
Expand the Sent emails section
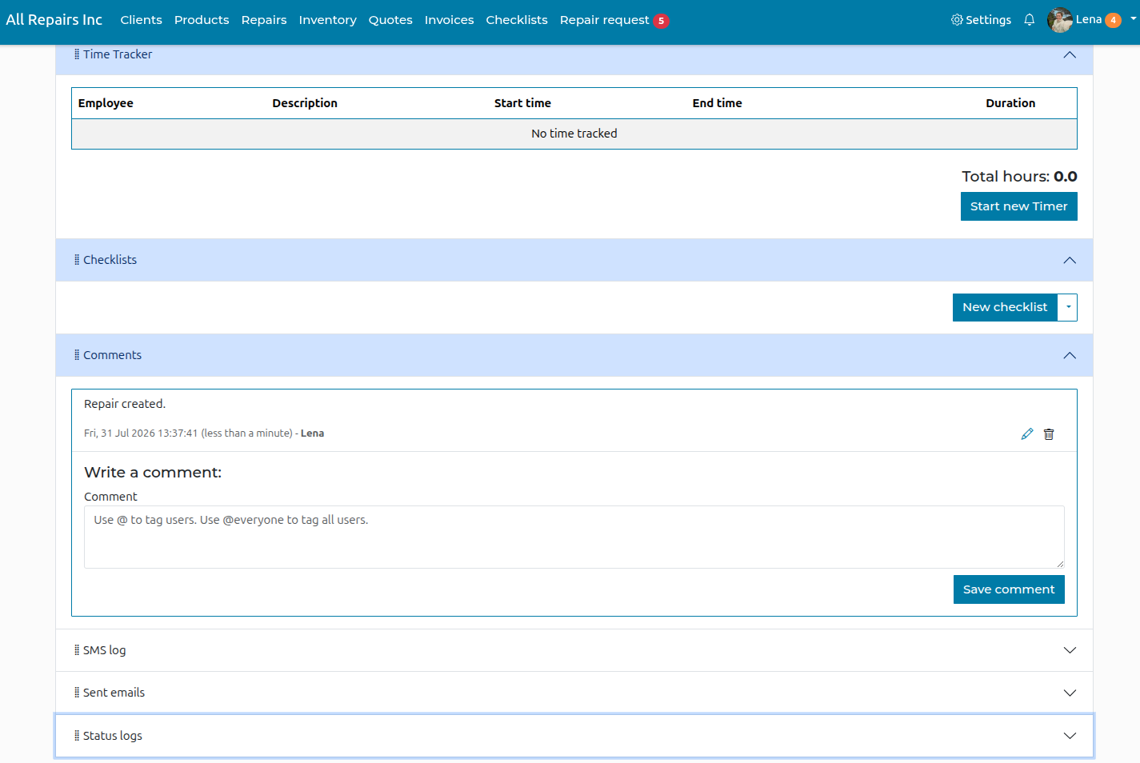[1070, 693]
